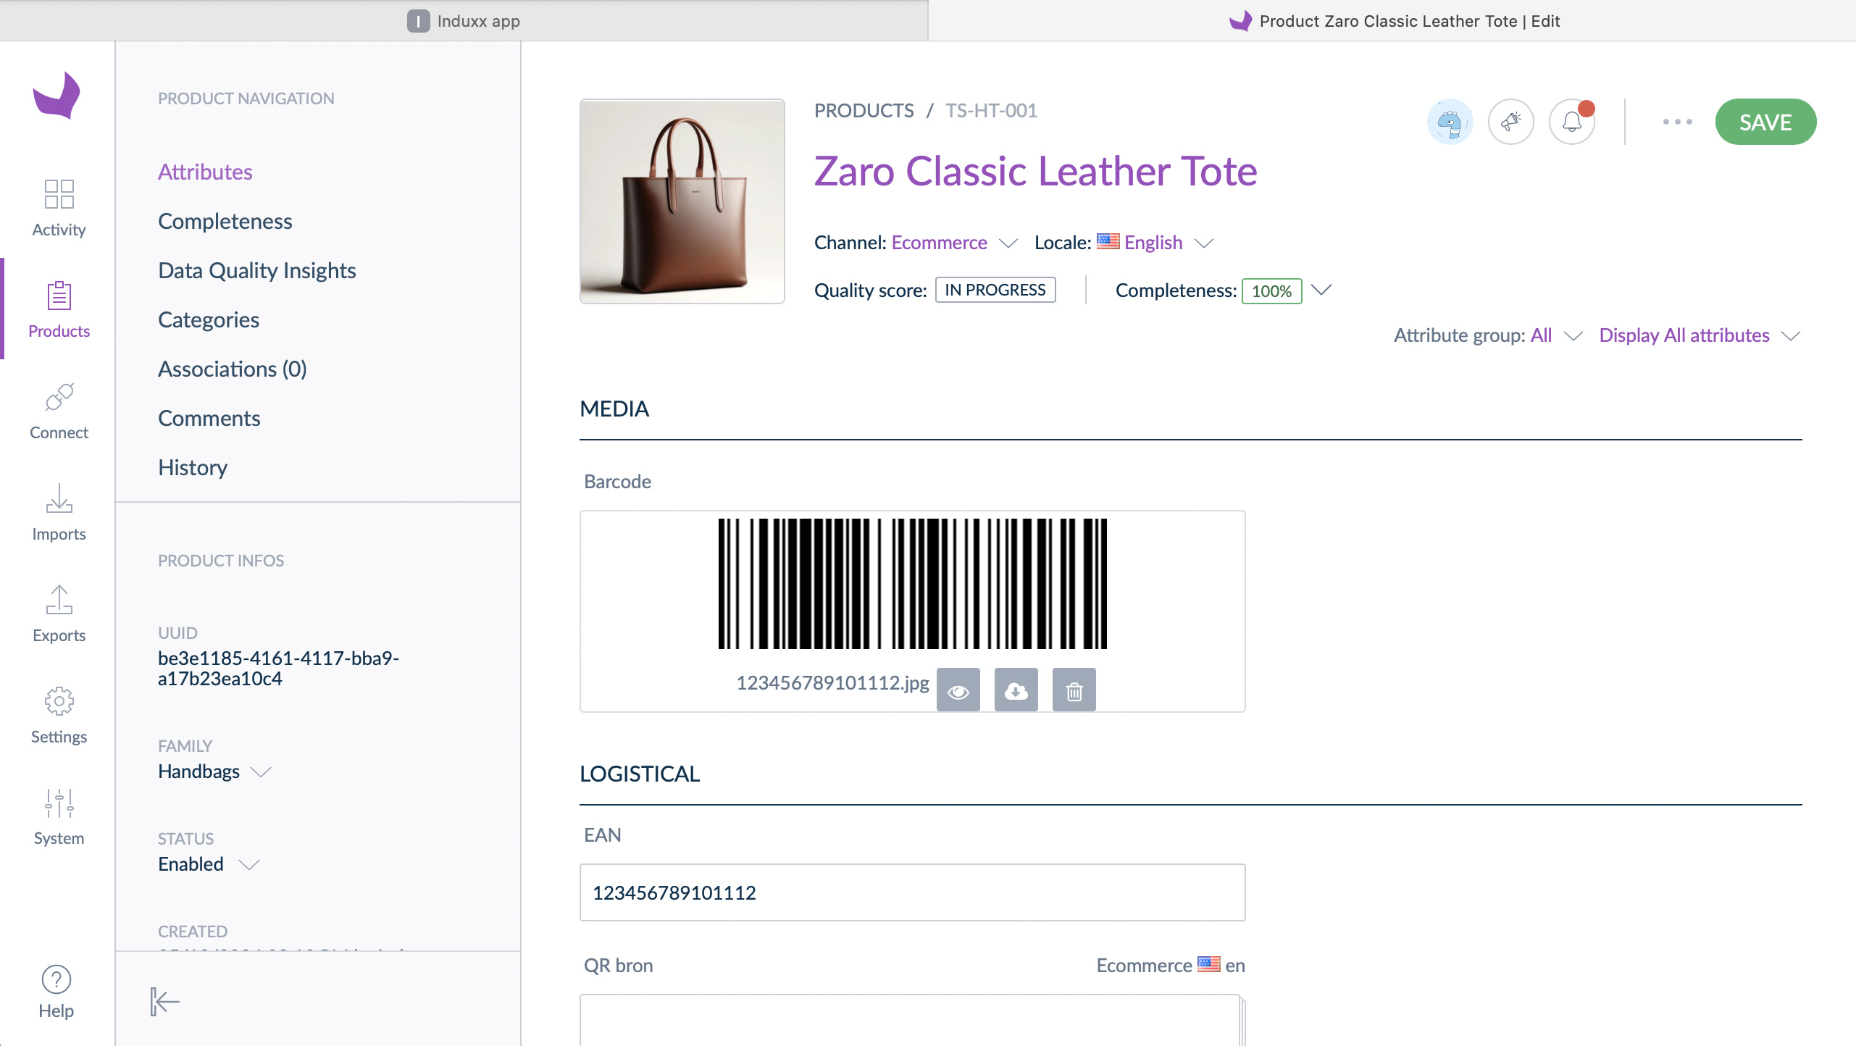Toggle barcode image visibility eye icon
Viewport: 1856px width, 1046px height.
958,688
